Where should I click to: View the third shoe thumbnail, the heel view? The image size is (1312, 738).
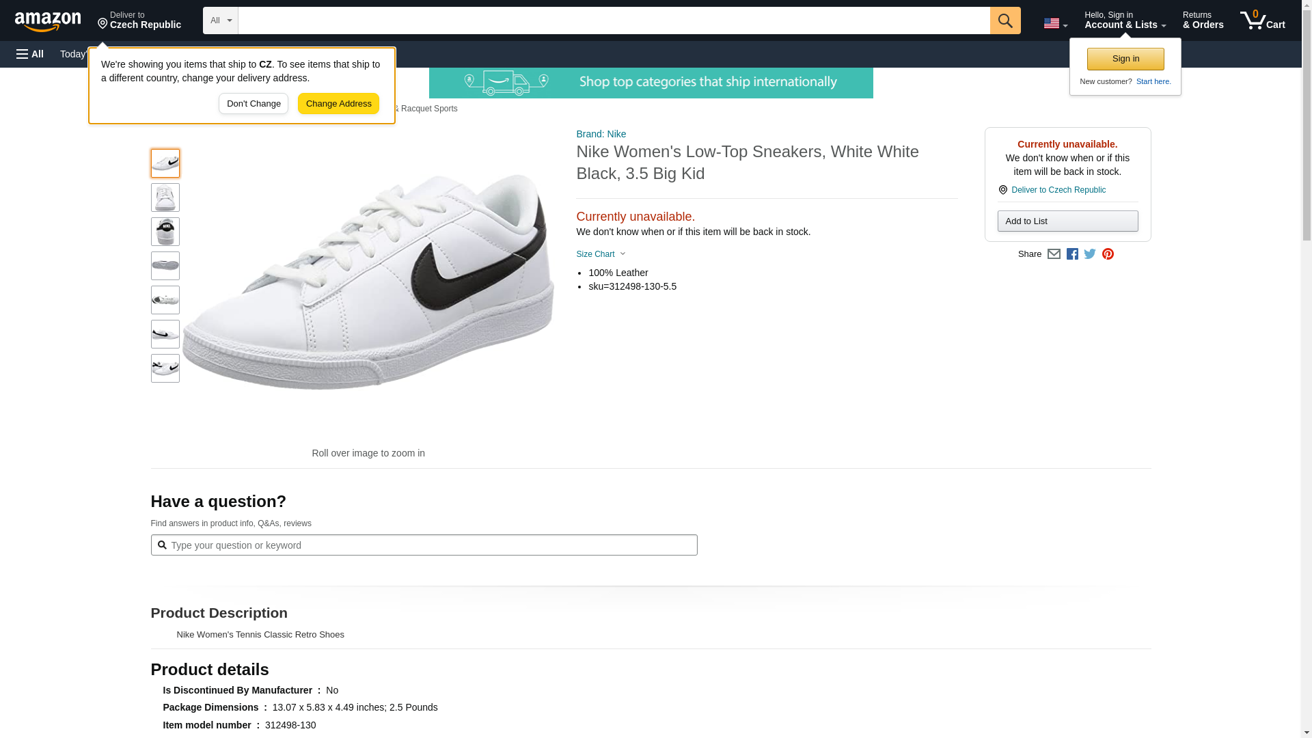165,232
